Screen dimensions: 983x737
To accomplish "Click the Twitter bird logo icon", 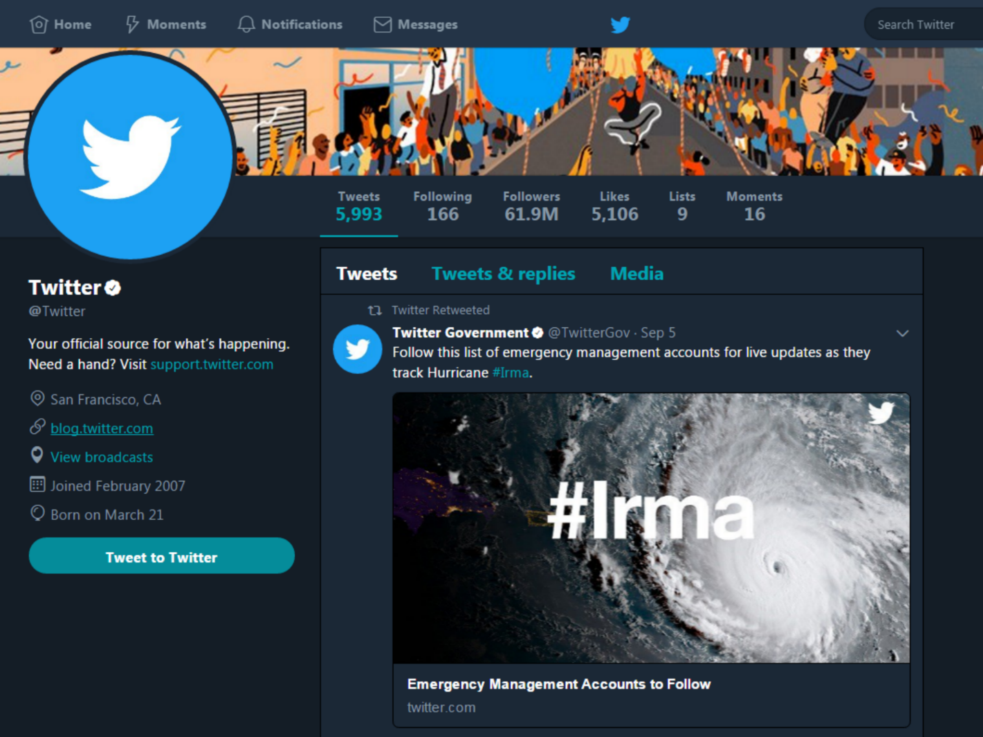I will click(x=619, y=23).
